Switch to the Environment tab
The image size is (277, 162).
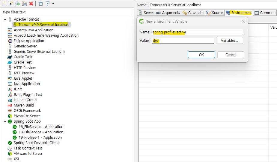coord(239,13)
